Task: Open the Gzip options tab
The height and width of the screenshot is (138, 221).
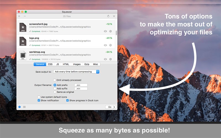Action: pos(87,64)
